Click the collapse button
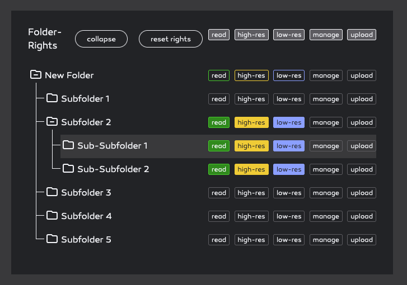407x285 pixels. (101, 39)
